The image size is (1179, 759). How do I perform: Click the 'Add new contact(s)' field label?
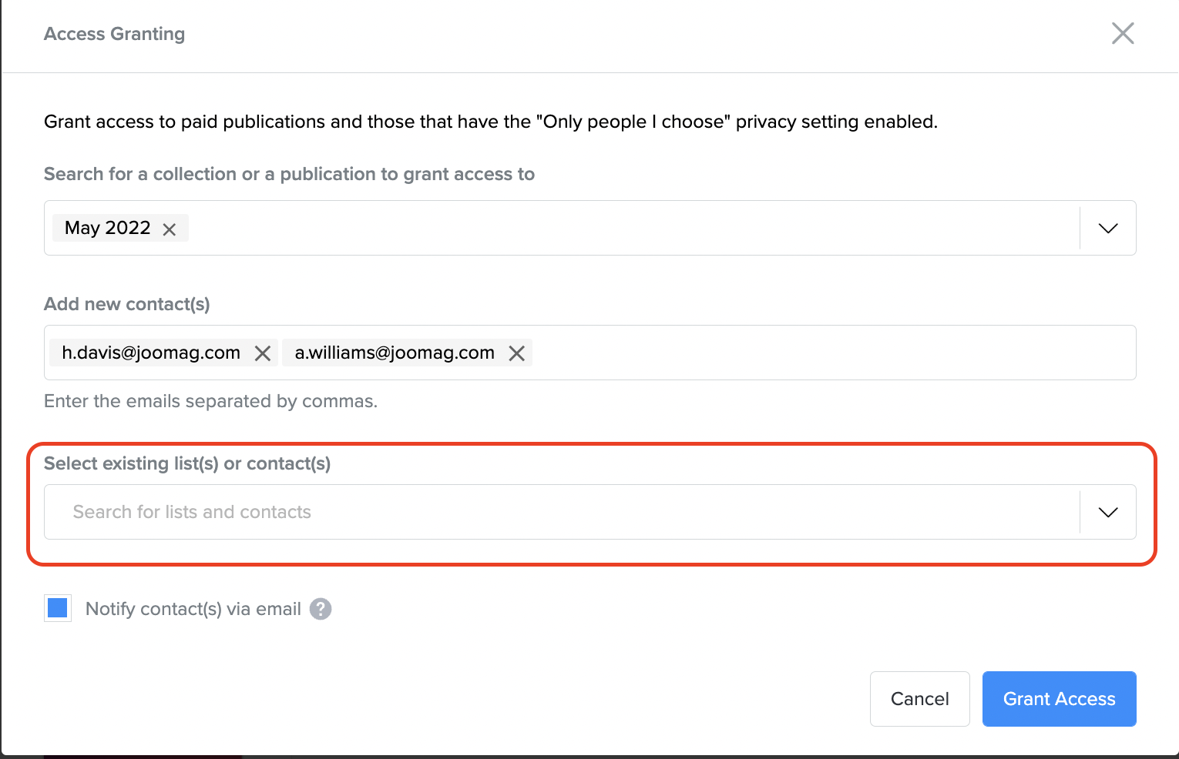[127, 304]
